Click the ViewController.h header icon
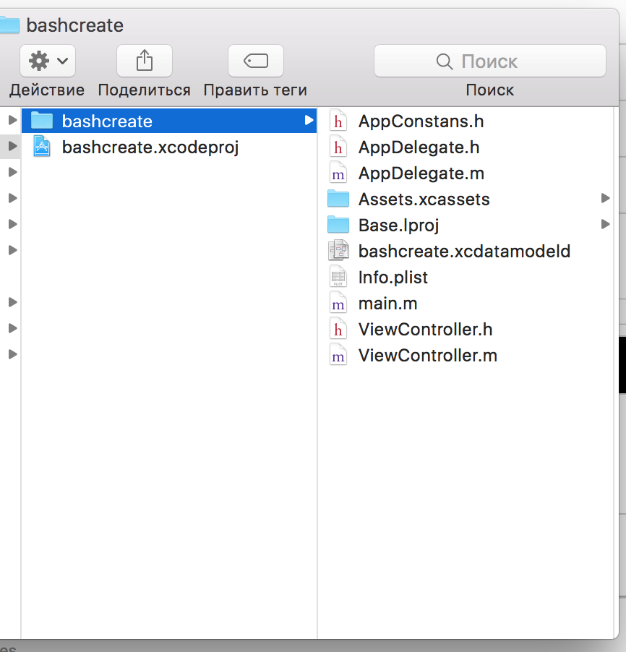The width and height of the screenshot is (626, 652). pos(338,330)
